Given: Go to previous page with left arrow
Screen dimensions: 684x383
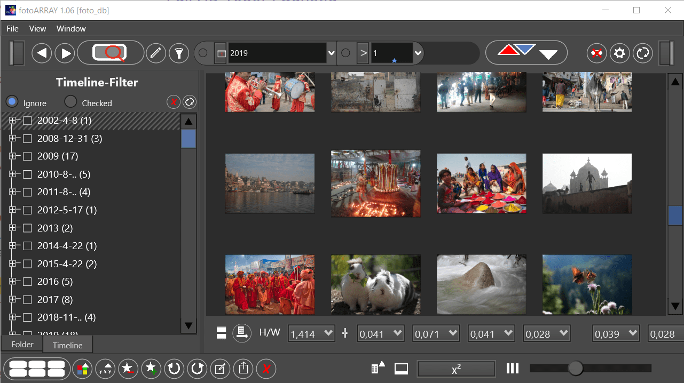Looking at the screenshot, I should pyautogui.click(x=42, y=53).
